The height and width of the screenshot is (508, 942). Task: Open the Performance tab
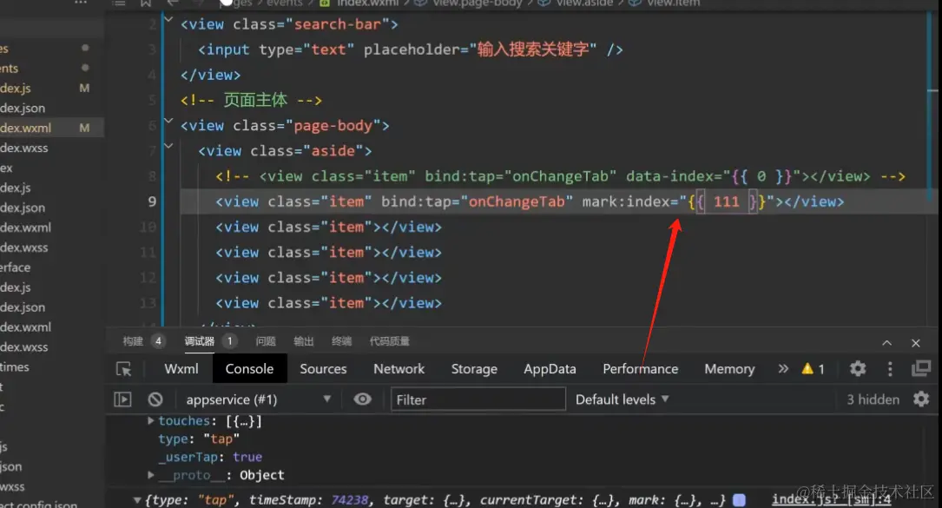tap(641, 368)
